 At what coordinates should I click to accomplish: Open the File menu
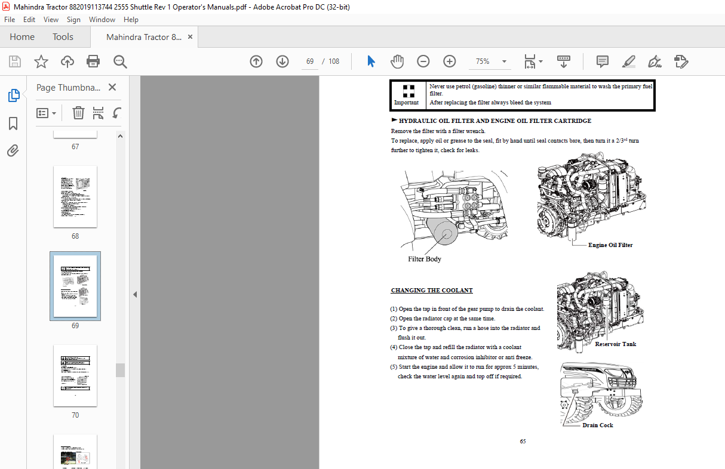(x=10, y=20)
